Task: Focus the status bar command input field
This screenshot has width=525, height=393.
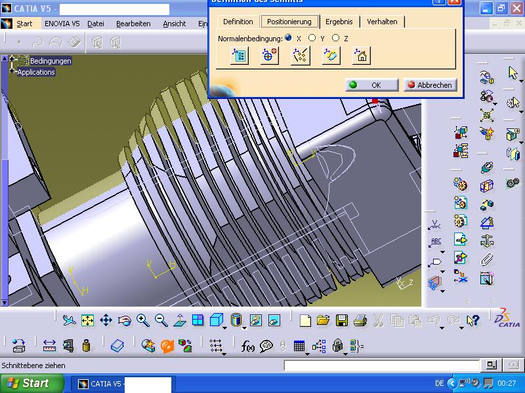Action: [x=382, y=365]
